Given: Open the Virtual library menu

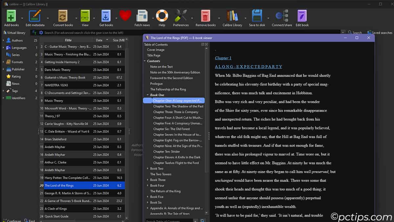Looking at the screenshot, I should pos(15,33).
